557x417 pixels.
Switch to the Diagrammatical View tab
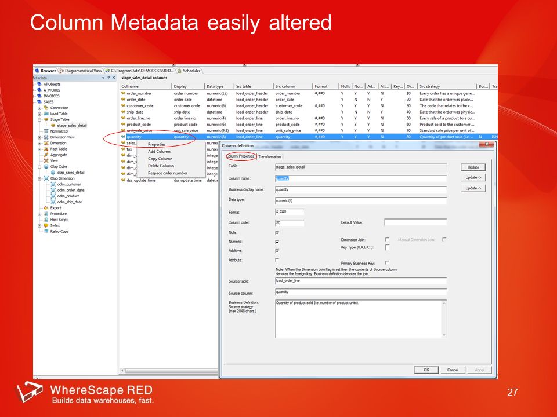(x=81, y=71)
